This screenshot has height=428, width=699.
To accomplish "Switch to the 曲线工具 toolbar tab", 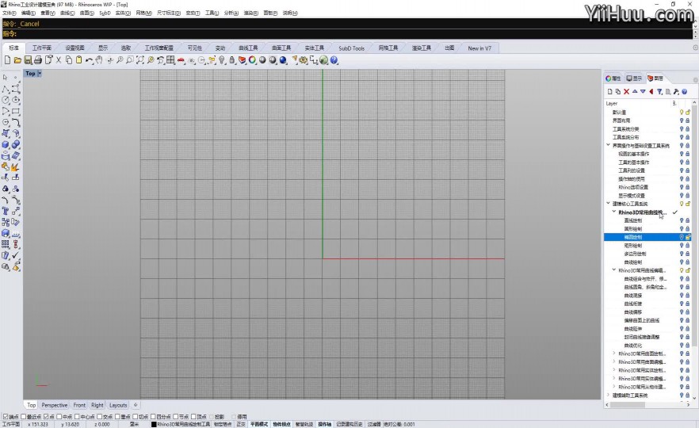I will pos(248,48).
